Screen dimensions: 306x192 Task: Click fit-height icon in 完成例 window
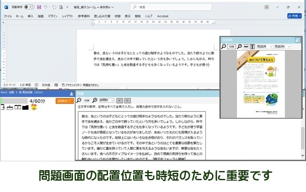pyautogui.click(x=252, y=47)
